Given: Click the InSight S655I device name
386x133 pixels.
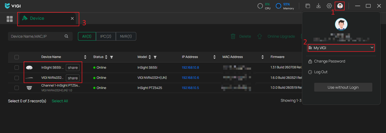Looking at the screenshot, I should tap(52, 68).
